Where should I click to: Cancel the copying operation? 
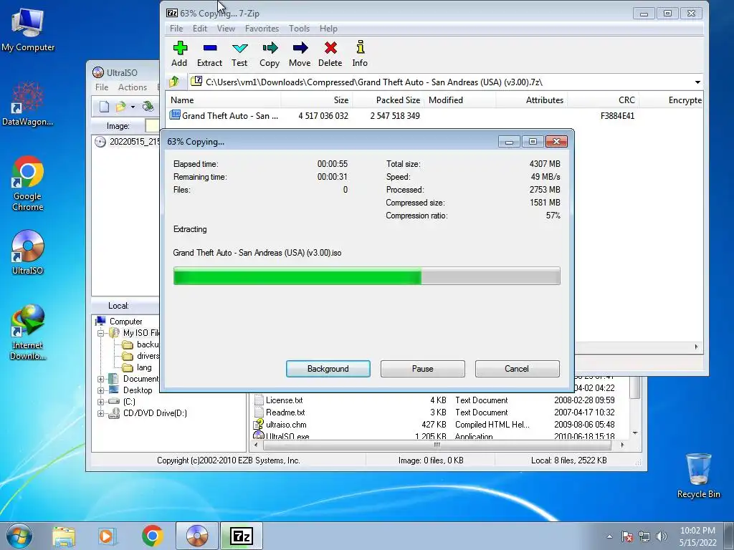[x=517, y=369]
